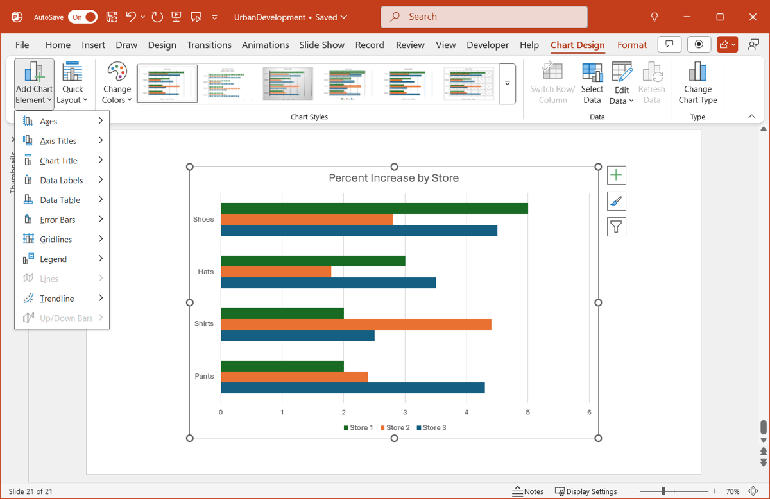Screen dimensions: 770x499
Task: Open Display Settings in status bar
Action: point(586,491)
